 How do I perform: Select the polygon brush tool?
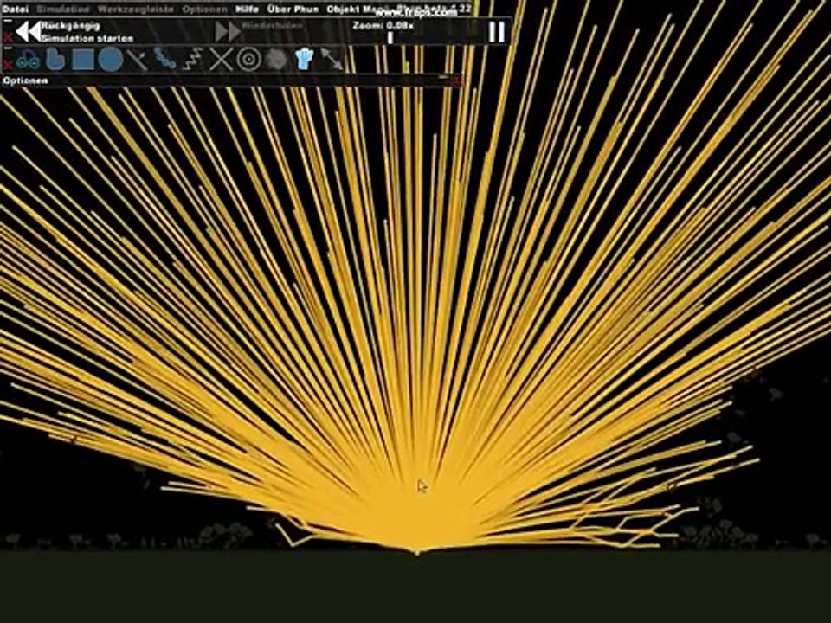(x=55, y=60)
